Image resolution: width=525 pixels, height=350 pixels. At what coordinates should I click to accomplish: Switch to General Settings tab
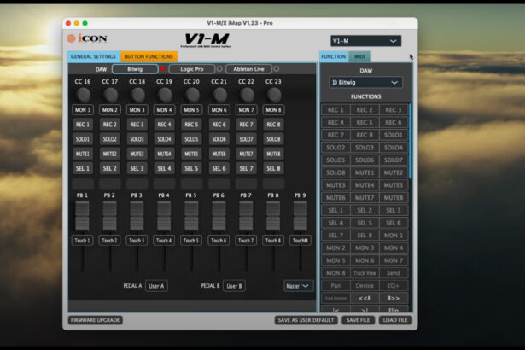coord(93,56)
